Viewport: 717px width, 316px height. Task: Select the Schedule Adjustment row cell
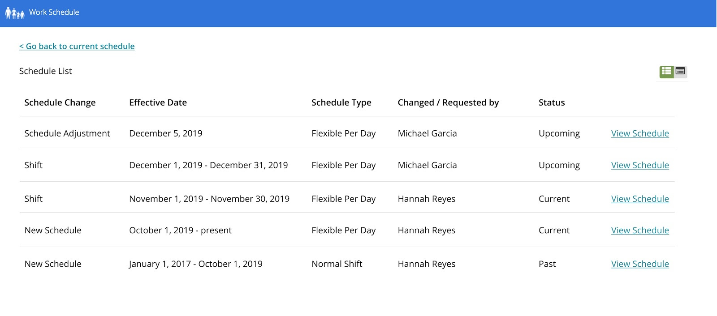[67, 133]
